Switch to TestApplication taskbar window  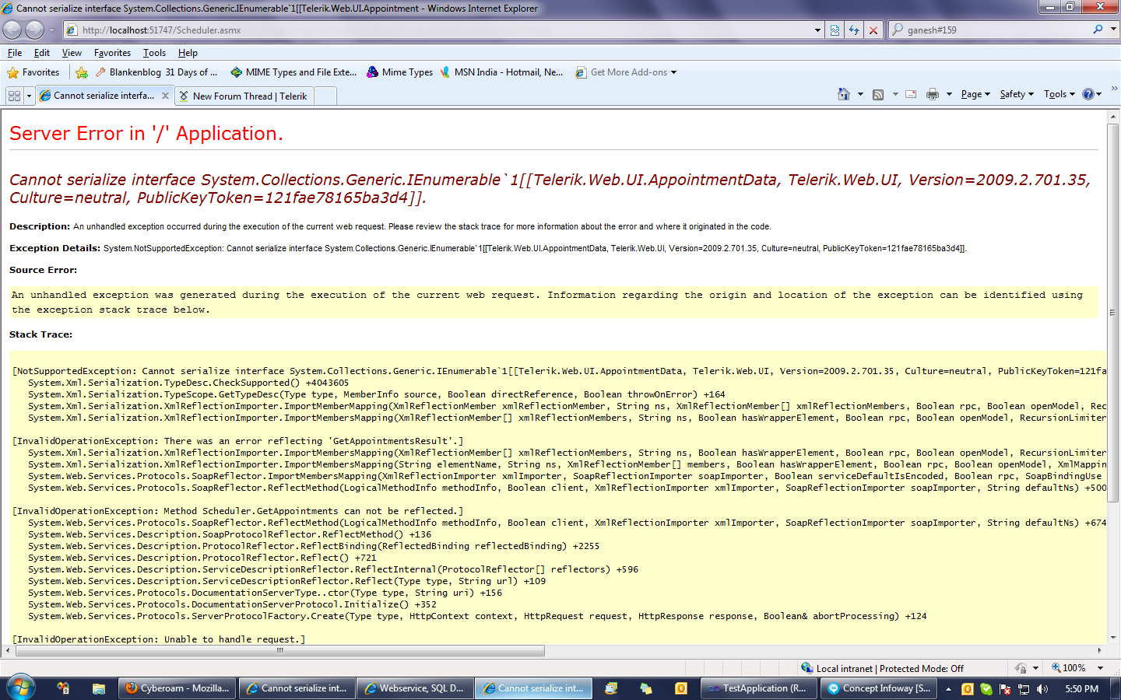[759, 688]
